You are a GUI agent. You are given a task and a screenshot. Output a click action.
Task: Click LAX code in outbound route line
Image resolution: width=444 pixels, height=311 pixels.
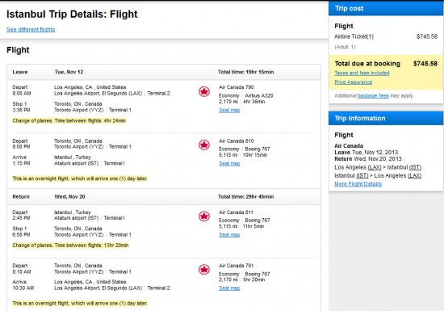pyautogui.click(x=375, y=167)
